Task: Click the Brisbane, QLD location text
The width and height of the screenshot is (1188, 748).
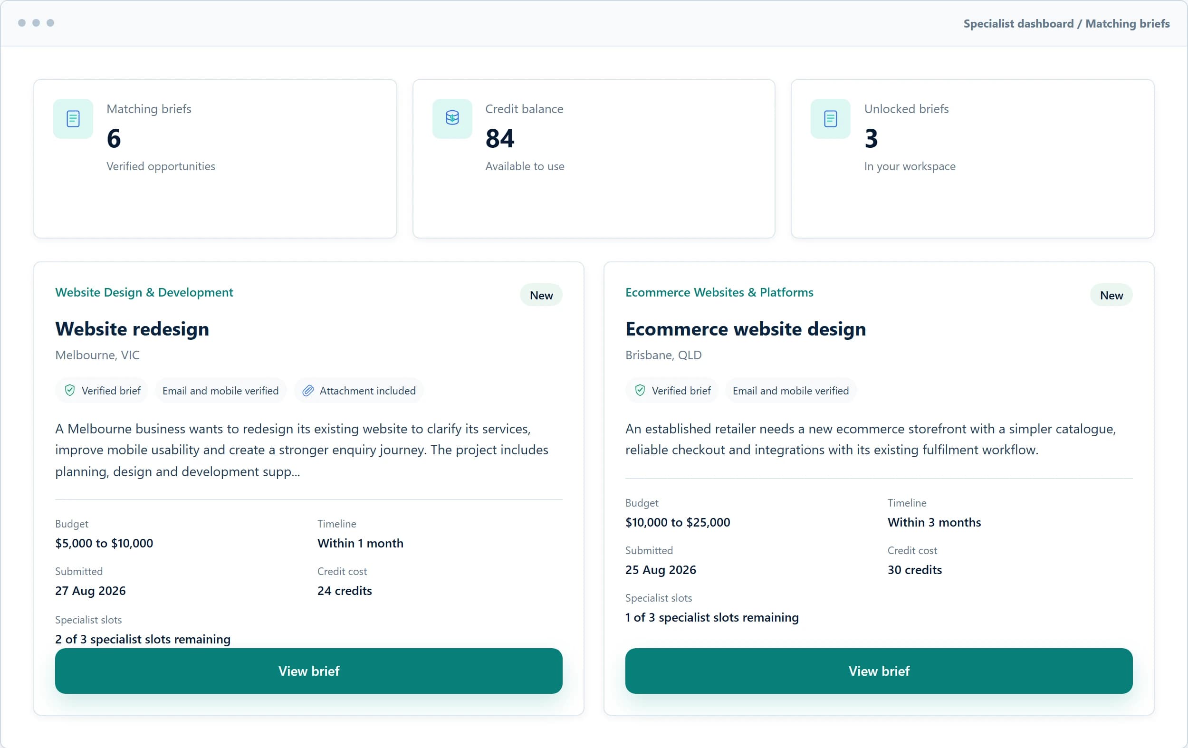Action: tap(663, 355)
